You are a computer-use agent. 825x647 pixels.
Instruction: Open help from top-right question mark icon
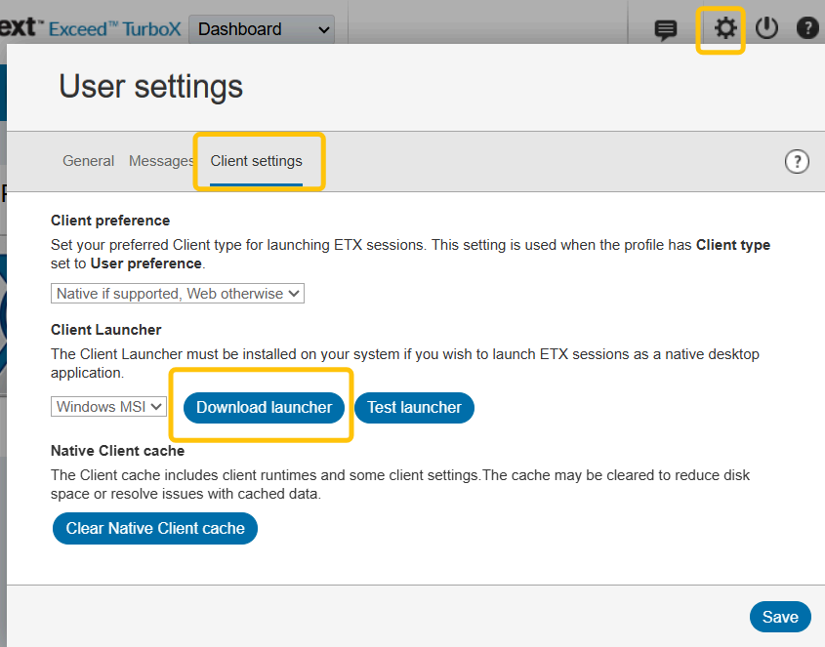807,28
